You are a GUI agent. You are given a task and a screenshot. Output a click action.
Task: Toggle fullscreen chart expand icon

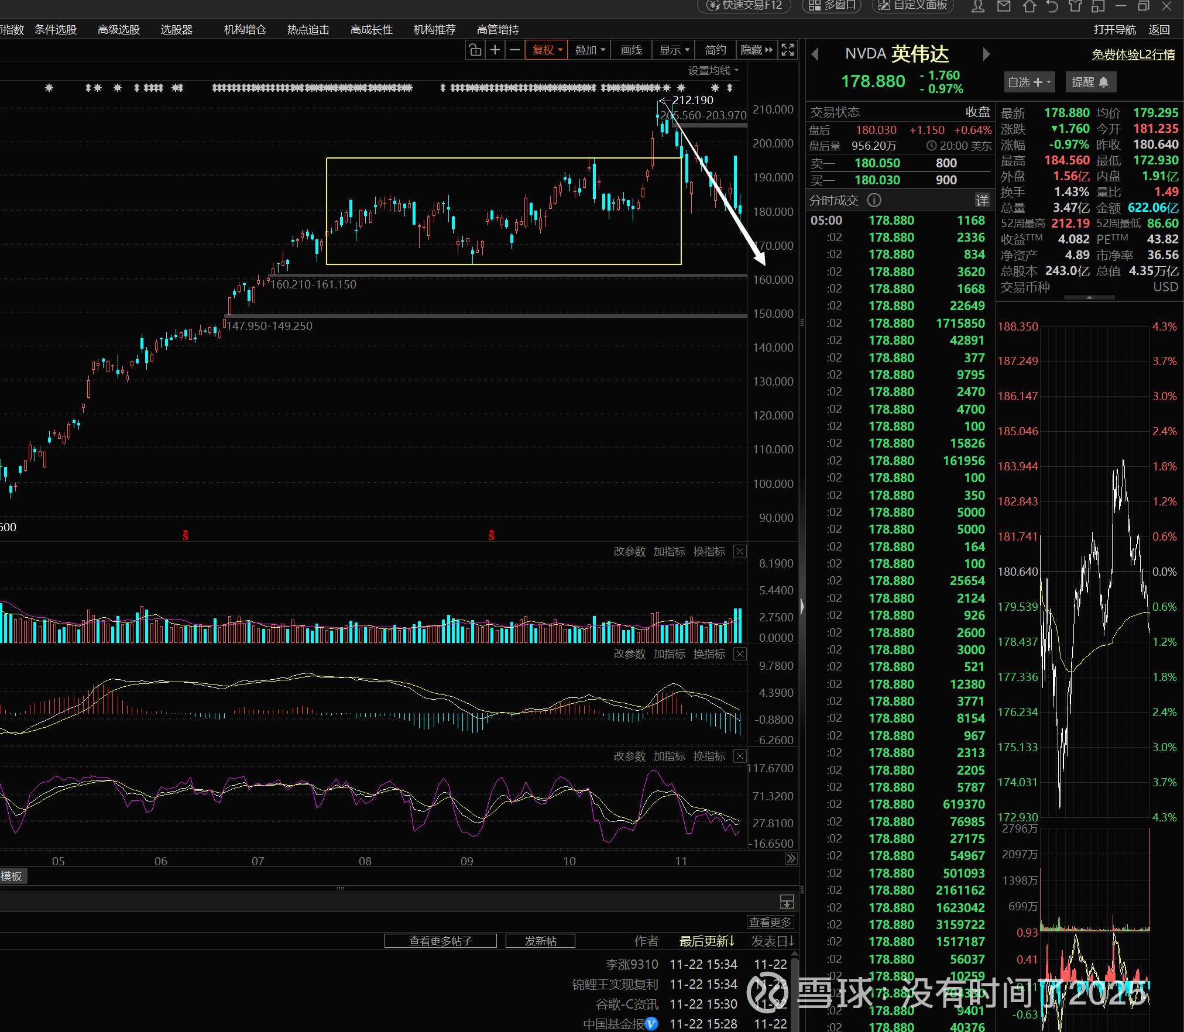pyautogui.click(x=788, y=50)
